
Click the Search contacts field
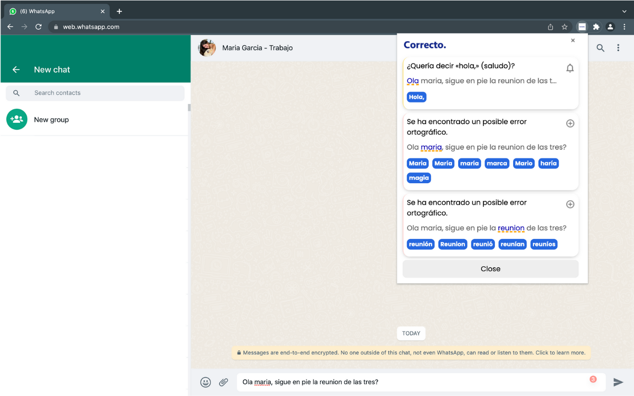[95, 93]
